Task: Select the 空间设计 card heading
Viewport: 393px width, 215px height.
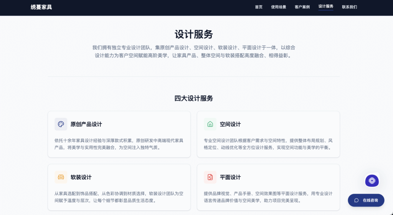Action: click(x=230, y=124)
